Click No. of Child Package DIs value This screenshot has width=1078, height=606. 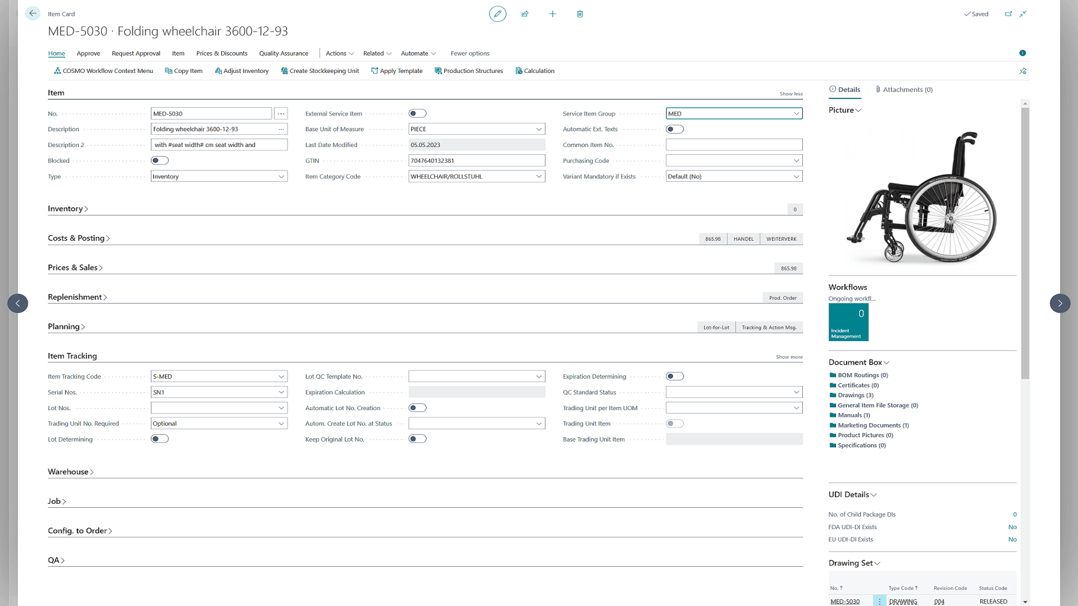(1015, 515)
